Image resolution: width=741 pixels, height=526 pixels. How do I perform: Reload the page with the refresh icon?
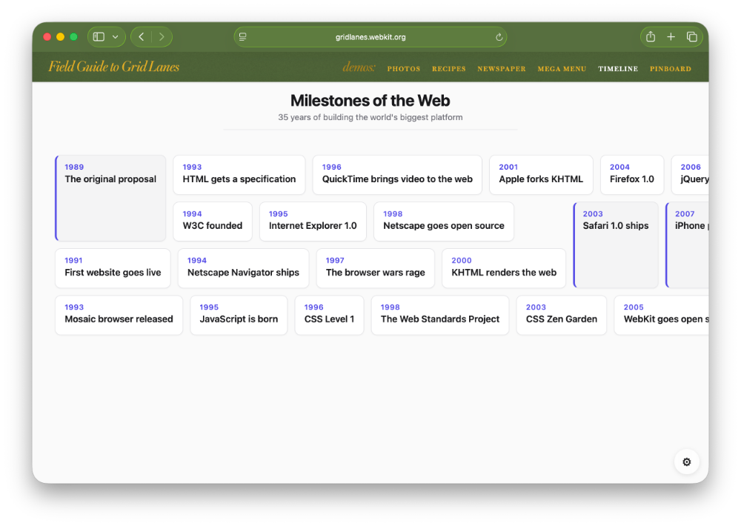coord(499,37)
